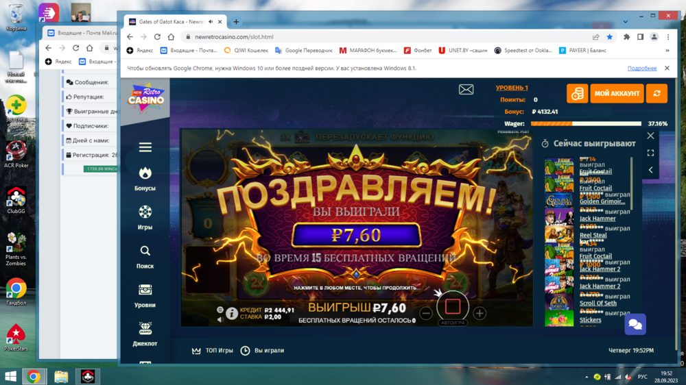Click the Подробнее link in notification bar
This screenshot has width=686, height=385.
(641, 69)
